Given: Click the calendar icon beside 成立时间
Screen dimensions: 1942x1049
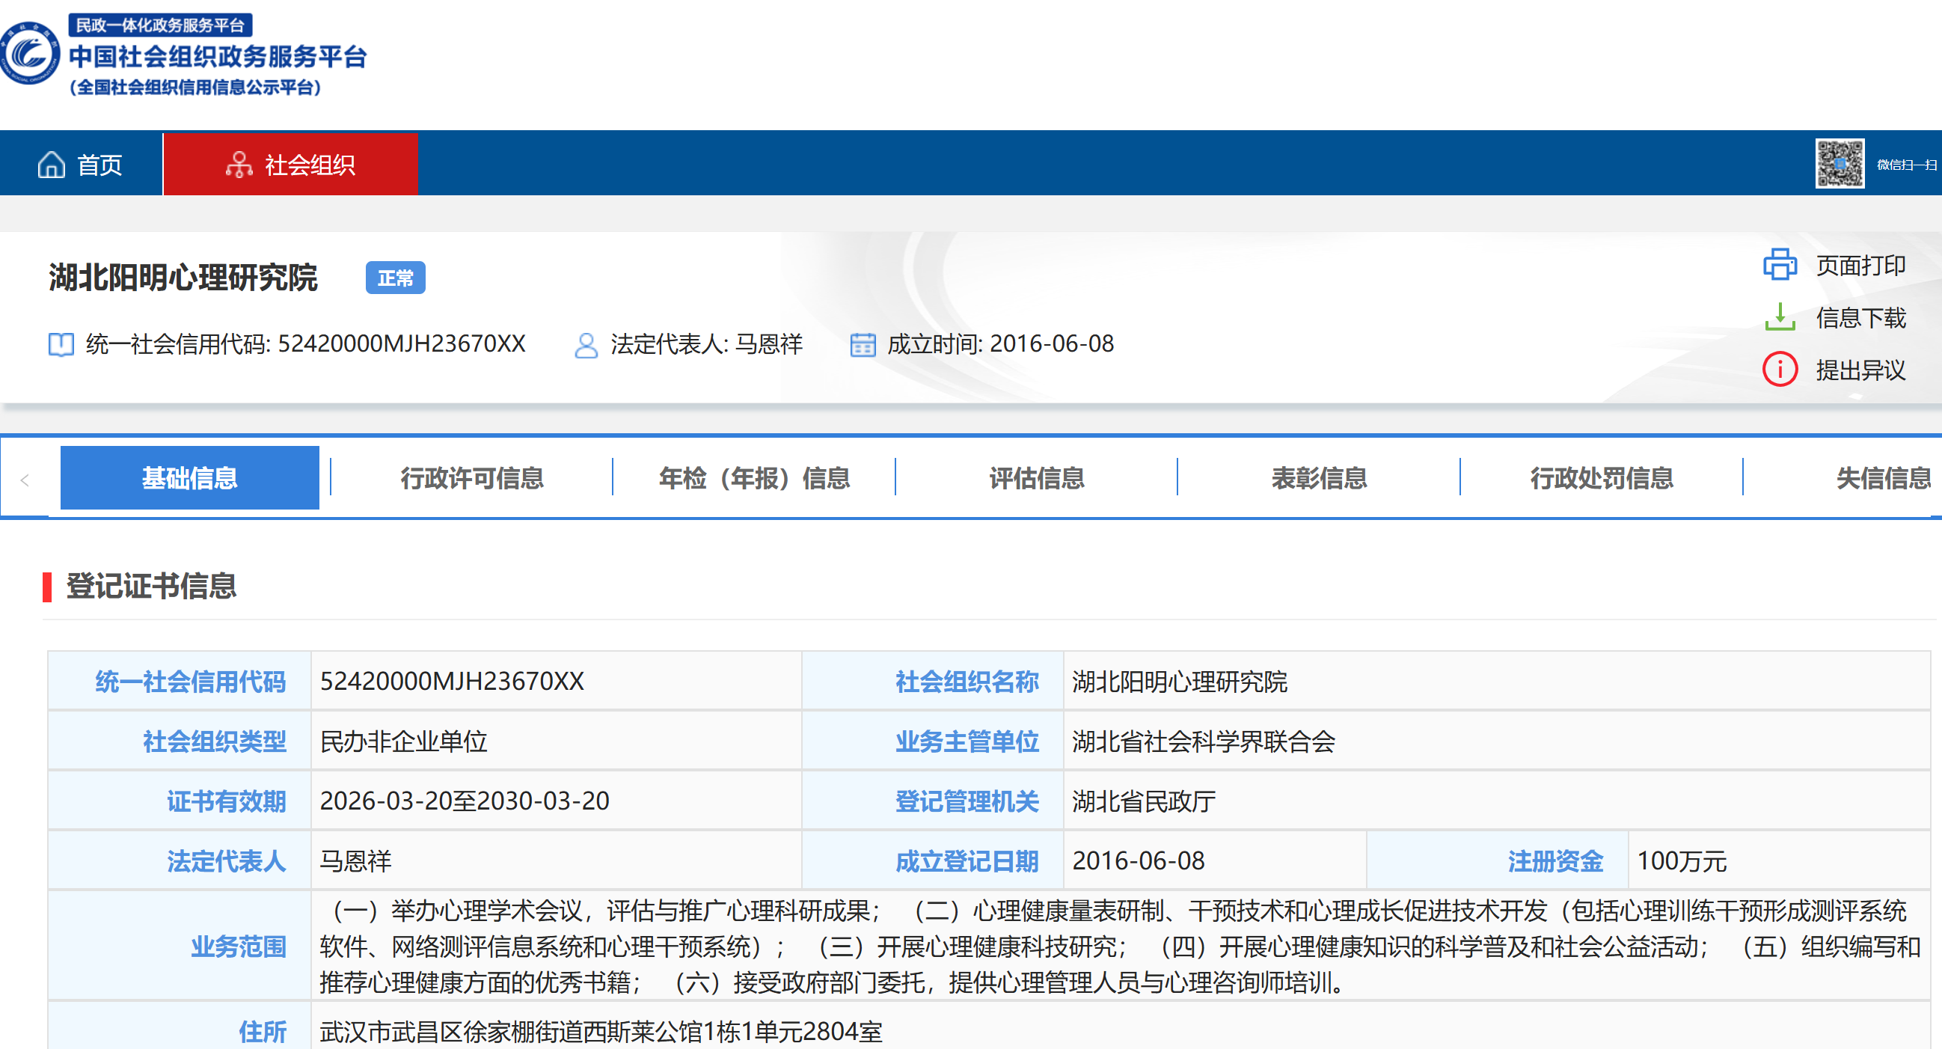Looking at the screenshot, I should tap(863, 345).
